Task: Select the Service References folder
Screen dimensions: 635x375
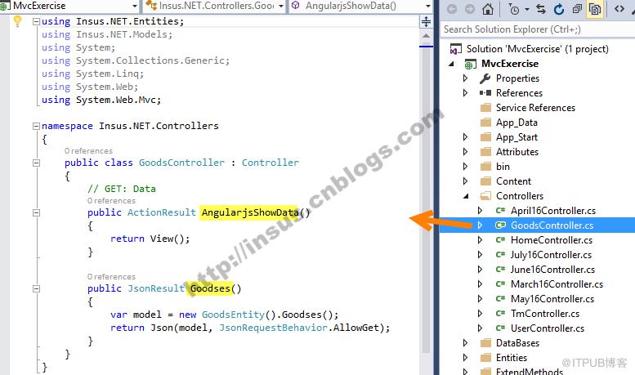Action: click(x=535, y=108)
